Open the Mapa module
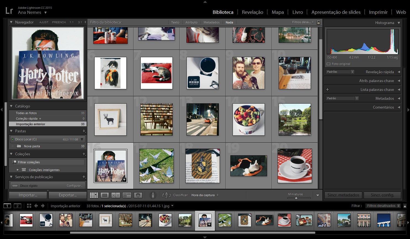The height and width of the screenshot is (239, 410). pos(278,12)
